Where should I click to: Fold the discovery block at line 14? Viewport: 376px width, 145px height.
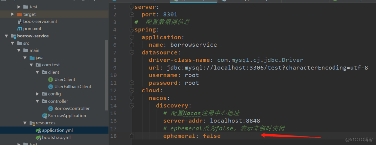pyautogui.click(x=132, y=105)
